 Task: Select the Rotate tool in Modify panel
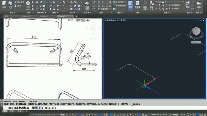[x=71, y=6]
